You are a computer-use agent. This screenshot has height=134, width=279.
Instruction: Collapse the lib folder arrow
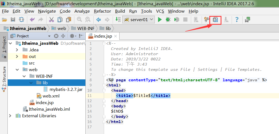point(31,83)
